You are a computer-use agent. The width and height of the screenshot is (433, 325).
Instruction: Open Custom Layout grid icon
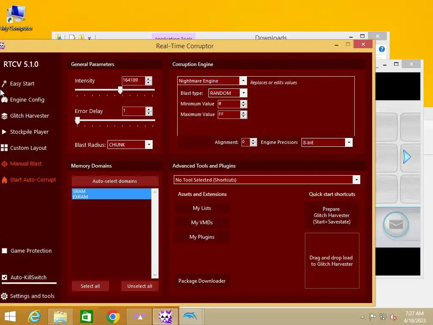pos(4,148)
